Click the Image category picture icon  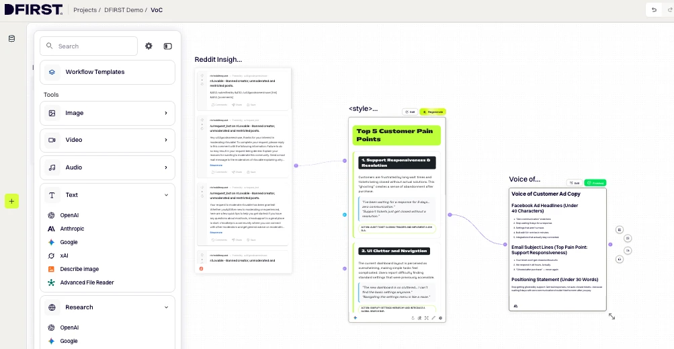(52, 113)
